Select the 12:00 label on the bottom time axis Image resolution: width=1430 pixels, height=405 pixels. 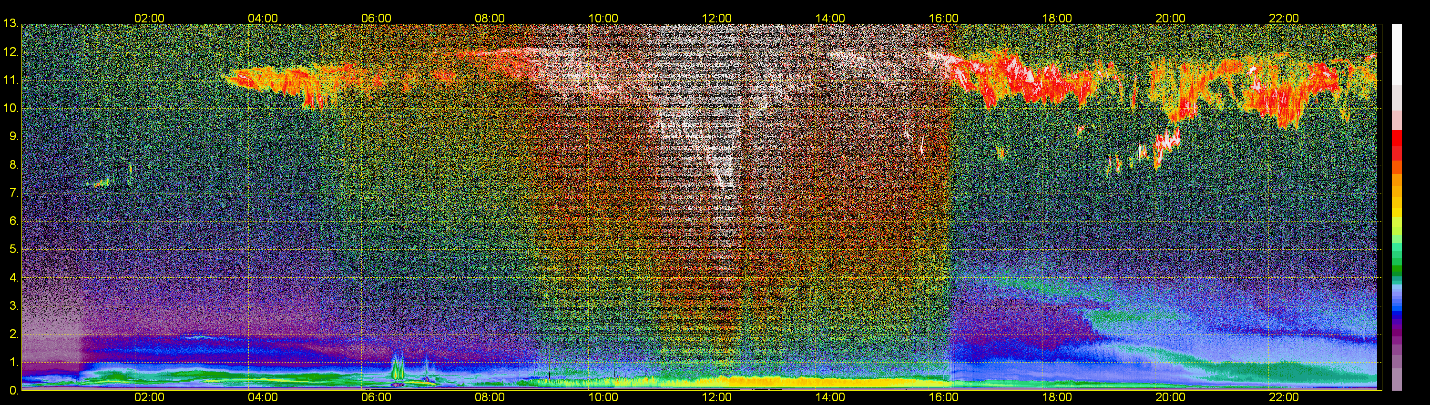(x=716, y=397)
